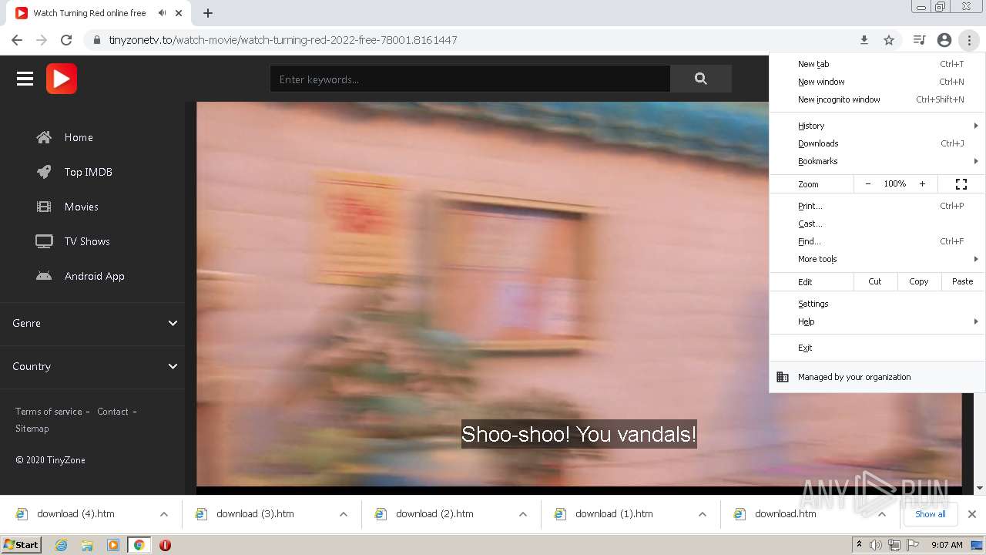Open Settings from Chrome menu
This screenshot has height=555, width=986.
tap(877, 304)
